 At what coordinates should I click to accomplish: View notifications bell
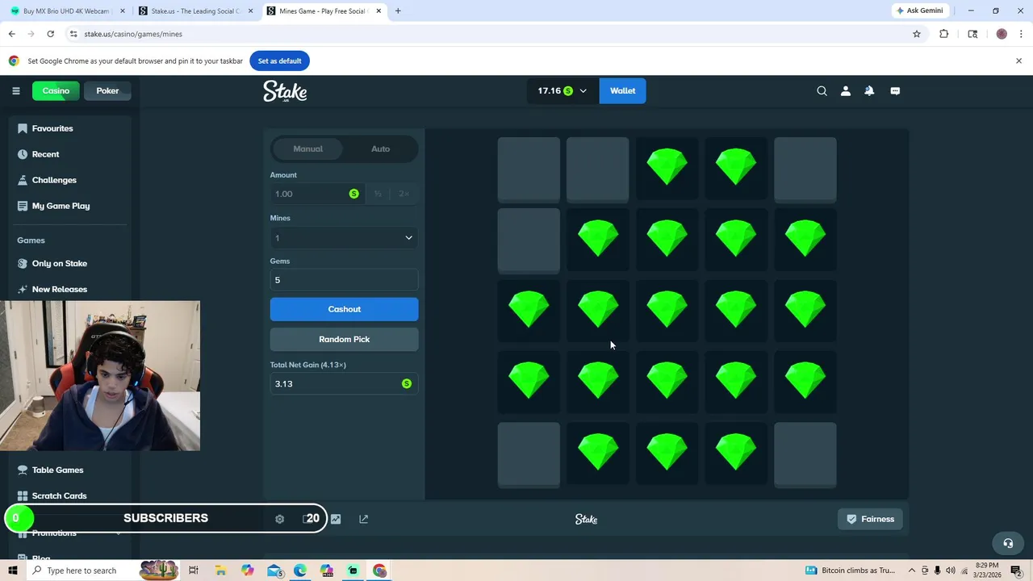[869, 91]
